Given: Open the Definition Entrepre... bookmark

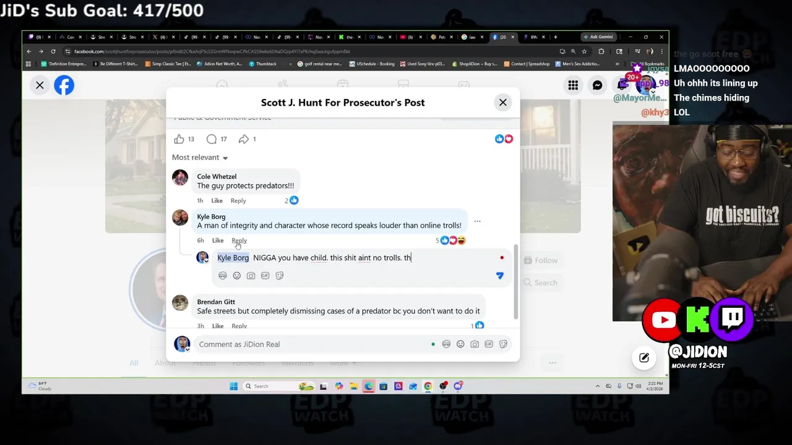Looking at the screenshot, I should (x=64, y=64).
